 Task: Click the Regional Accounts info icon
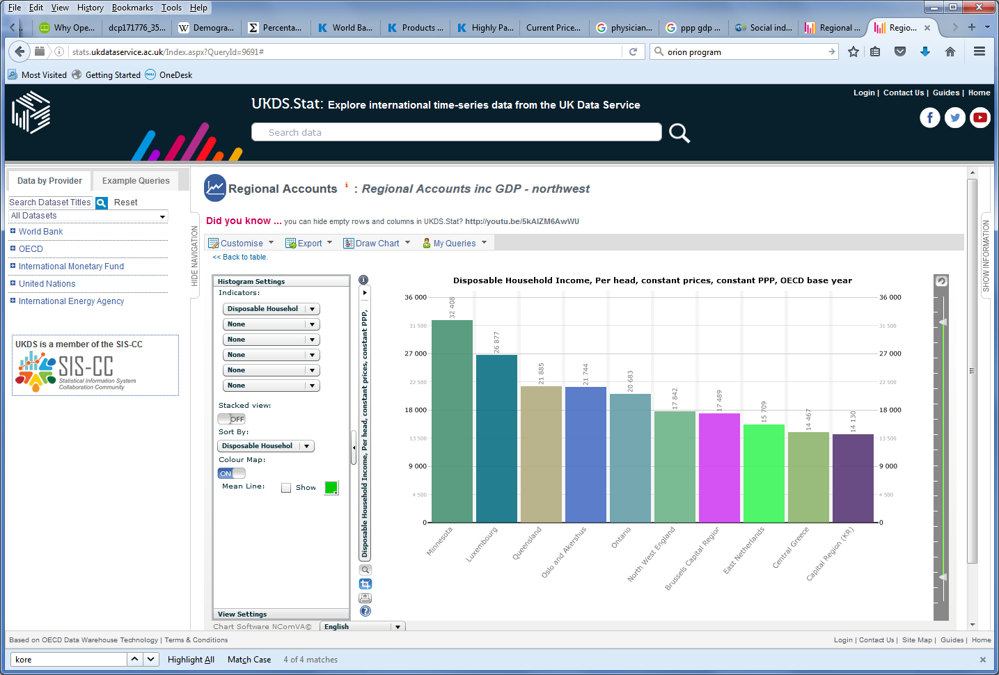point(346,184)
